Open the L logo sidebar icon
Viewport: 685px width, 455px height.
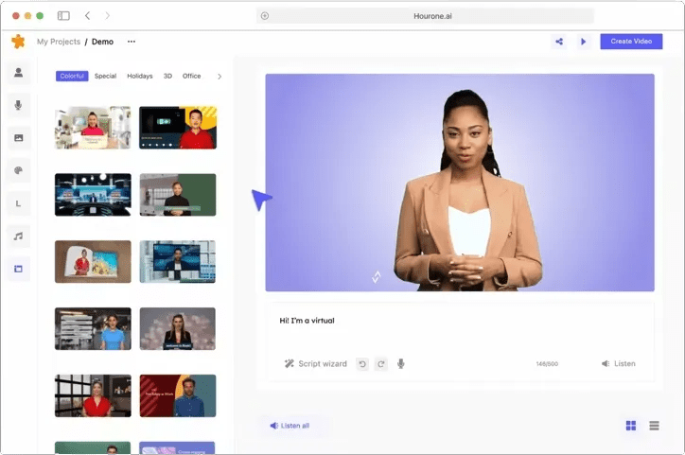(18, 203)
